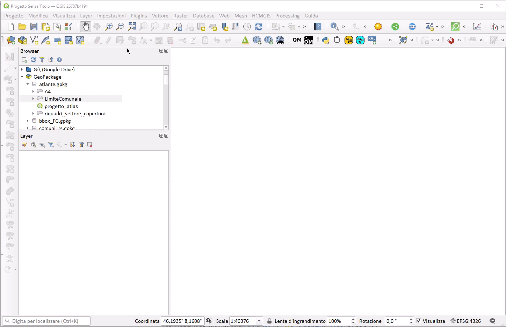Open Layer styling panel brush icon
Image resolution: width=506 pixels, height=327 pixels.
click(24, 145)
